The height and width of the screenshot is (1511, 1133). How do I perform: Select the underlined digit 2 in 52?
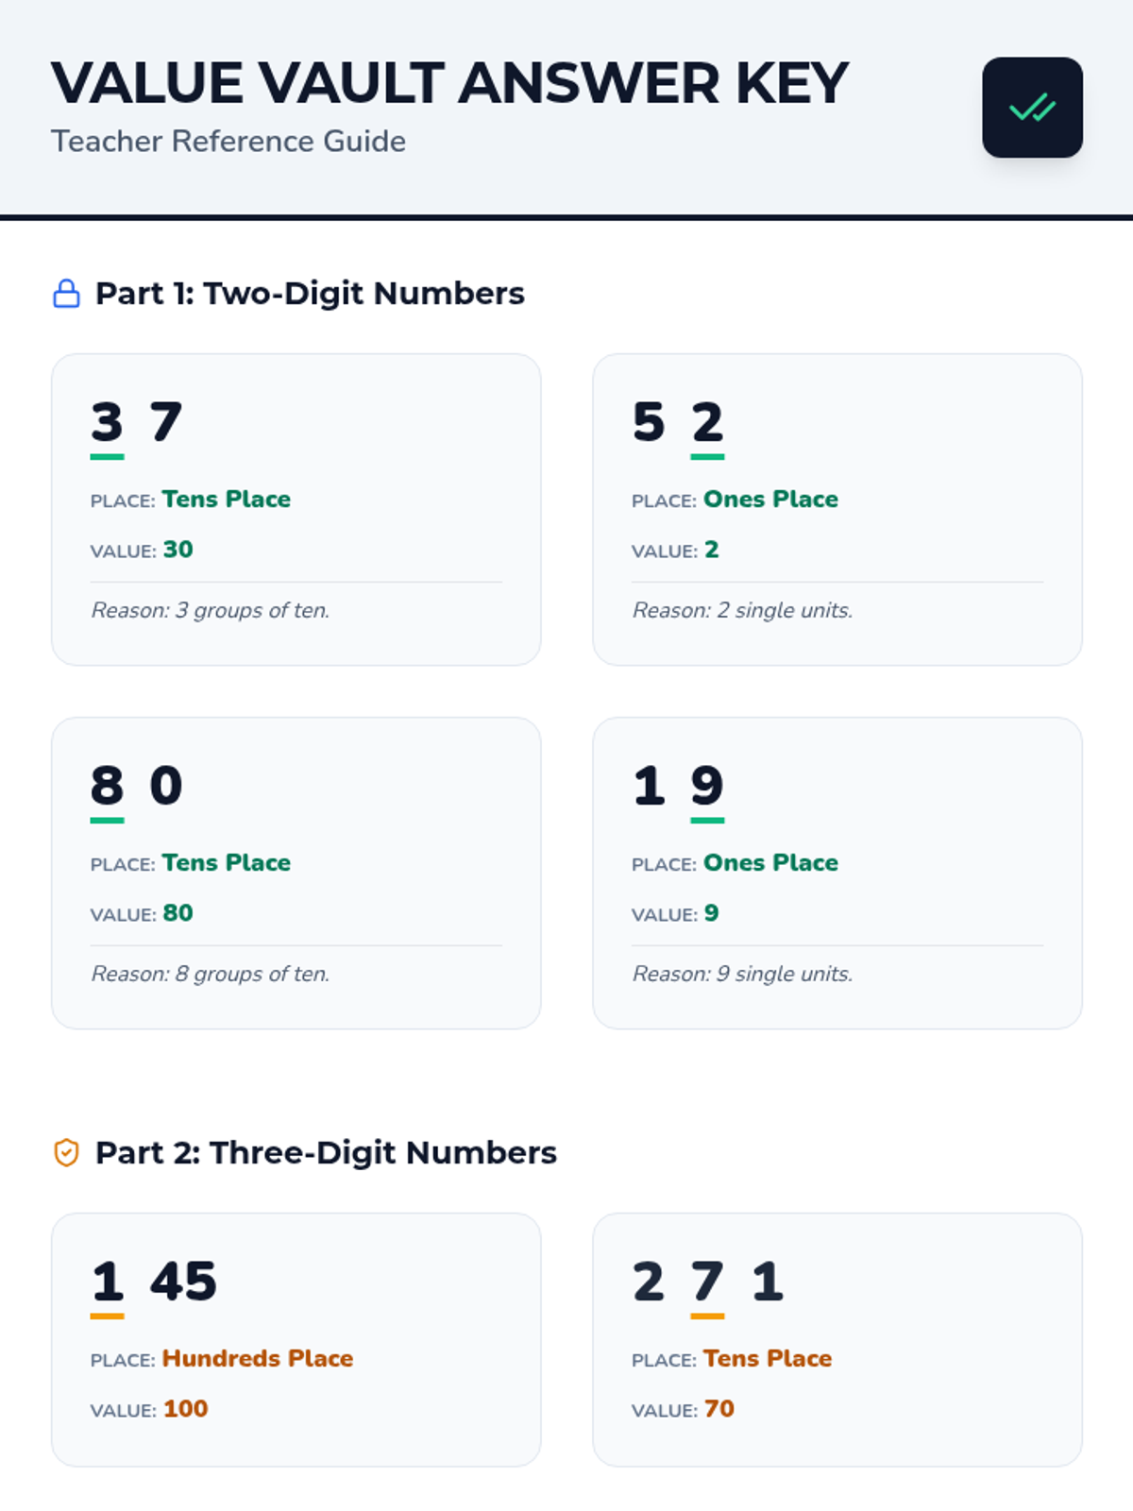[x=707, y=423]
